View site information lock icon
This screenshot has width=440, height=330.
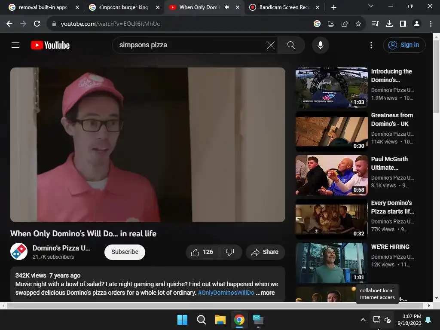coord(54,24)
